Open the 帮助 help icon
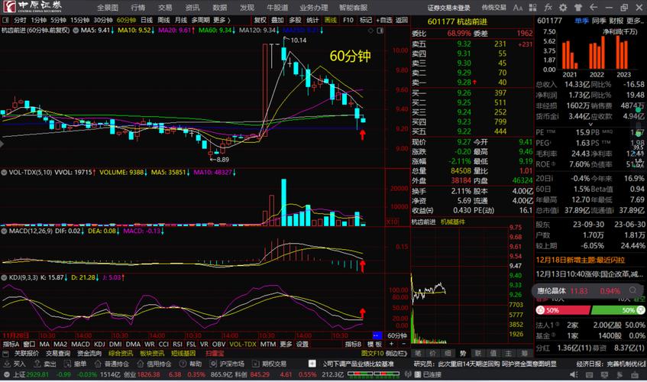Screen dimensions: 647x382 [x=183, y=364]
